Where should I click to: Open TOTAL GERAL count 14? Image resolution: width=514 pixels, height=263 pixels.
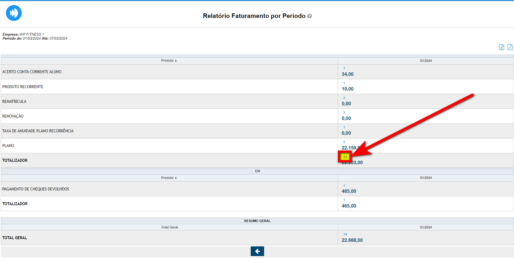[x=345, y=234]
